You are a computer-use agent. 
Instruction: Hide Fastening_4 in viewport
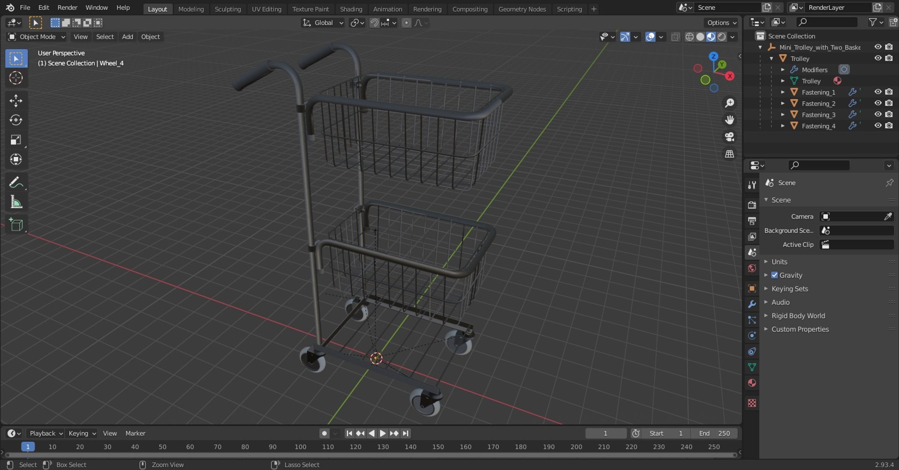click(878, 126)
